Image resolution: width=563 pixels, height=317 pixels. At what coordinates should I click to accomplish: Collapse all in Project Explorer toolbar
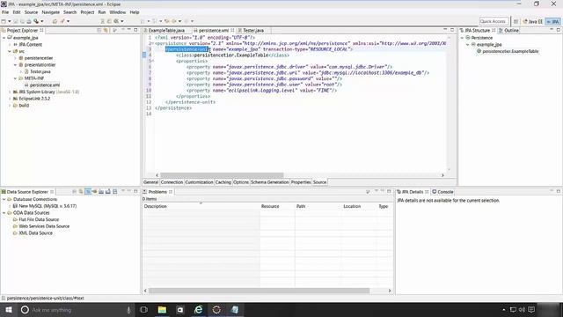(99, 31)
